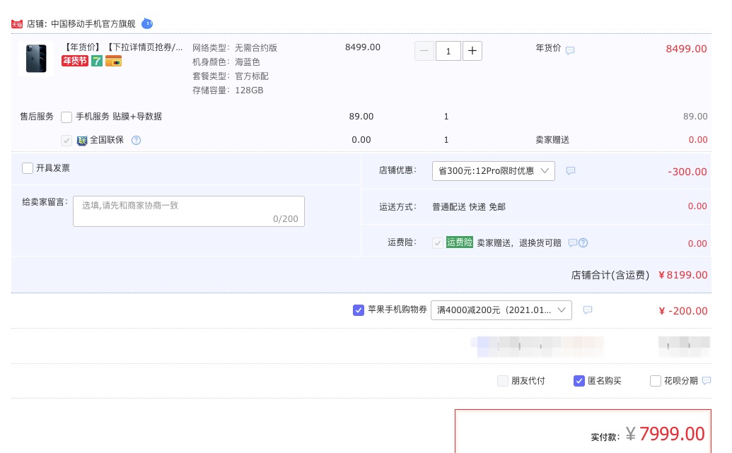Click the disabled 全国联保 checkbox
732x453 pixels.
click(x=66, y=141)
